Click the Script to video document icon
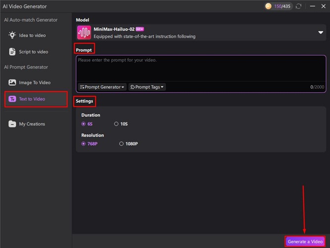 12,52
